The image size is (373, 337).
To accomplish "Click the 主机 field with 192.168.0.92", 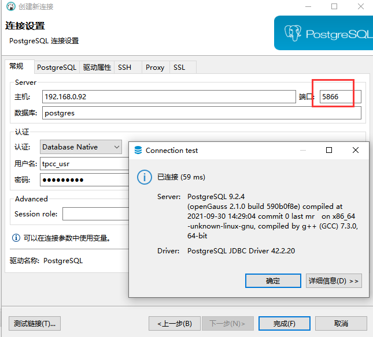I will (169, 96).
